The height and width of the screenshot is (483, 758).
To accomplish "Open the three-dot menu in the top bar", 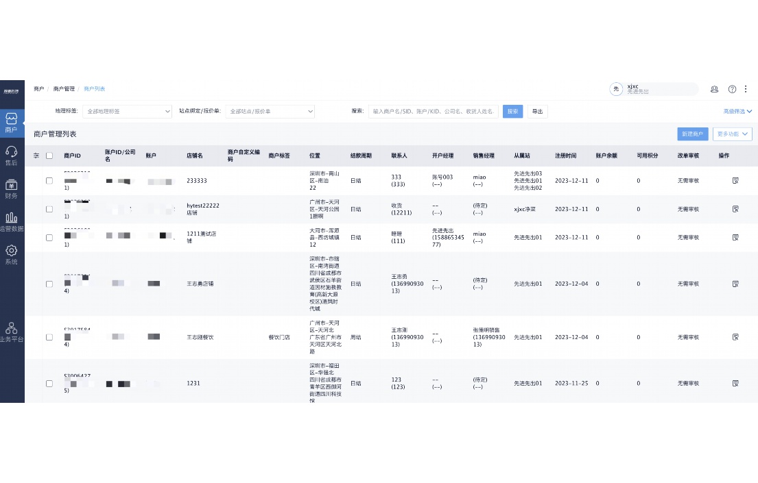I will [746, 89].
